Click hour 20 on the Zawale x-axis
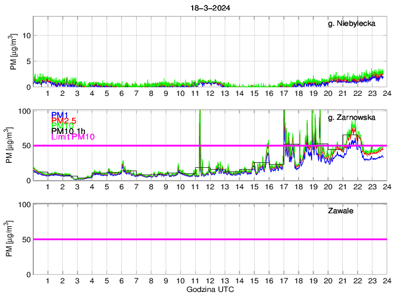The image size is (394, 295). [x=328, y=281]
